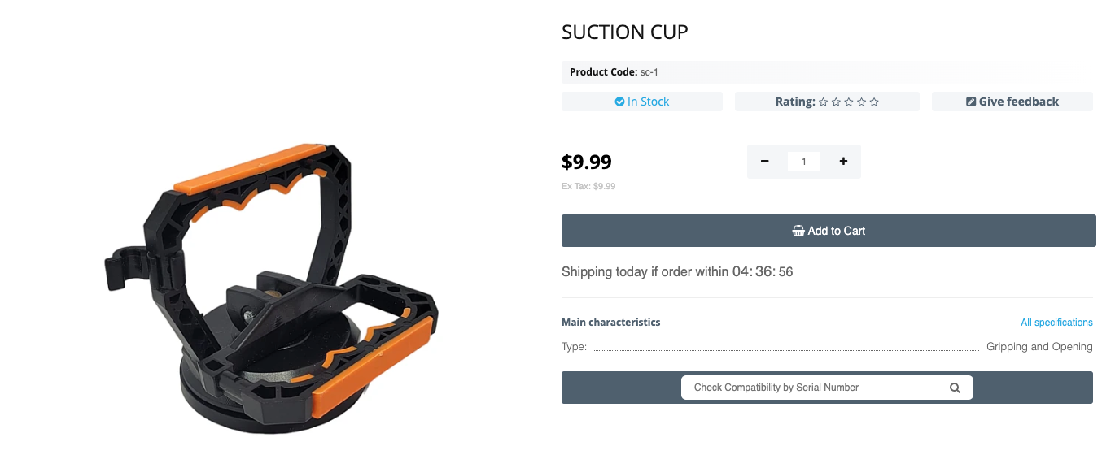Click the Give feedback button

[x=1012, y=102]
